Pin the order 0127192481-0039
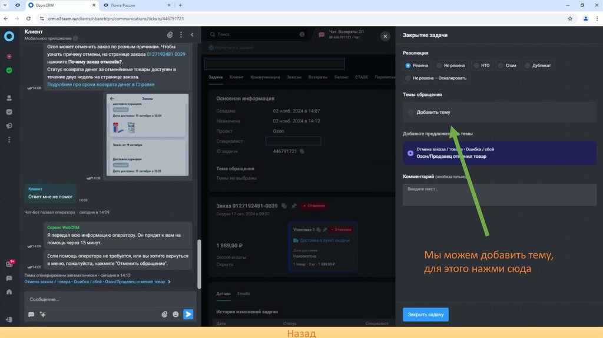 294,206
